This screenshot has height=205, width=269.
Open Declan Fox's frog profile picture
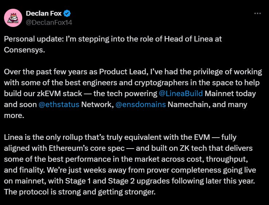(13, 18)
